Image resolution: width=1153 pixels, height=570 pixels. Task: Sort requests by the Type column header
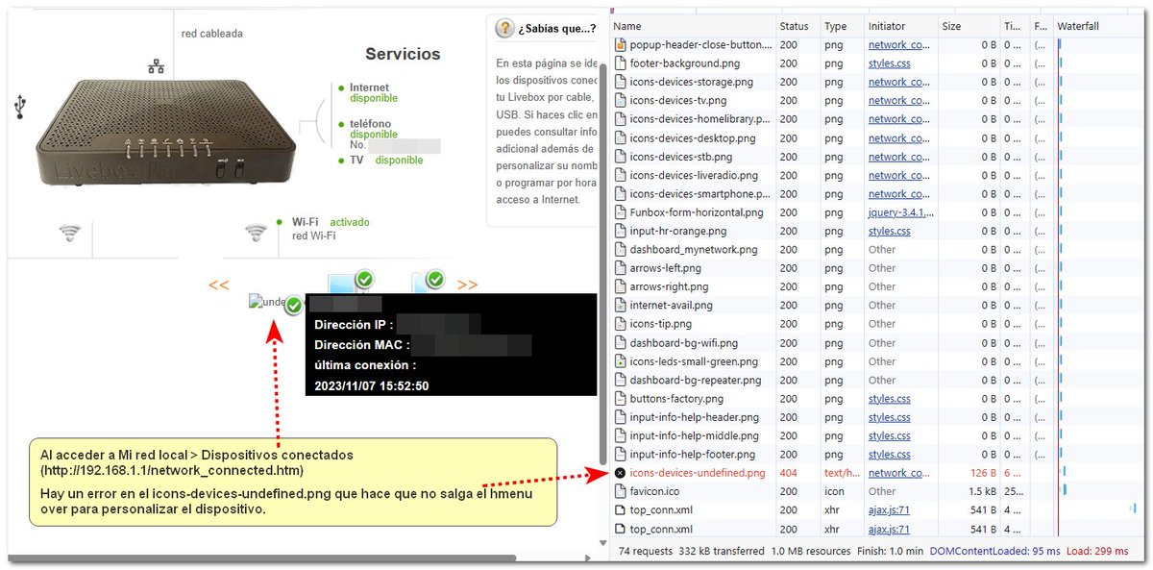pyautogui.click(x=842, y=26)
